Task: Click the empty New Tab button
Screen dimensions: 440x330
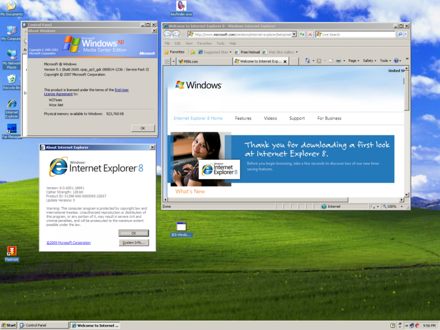Action: (294, 61)
